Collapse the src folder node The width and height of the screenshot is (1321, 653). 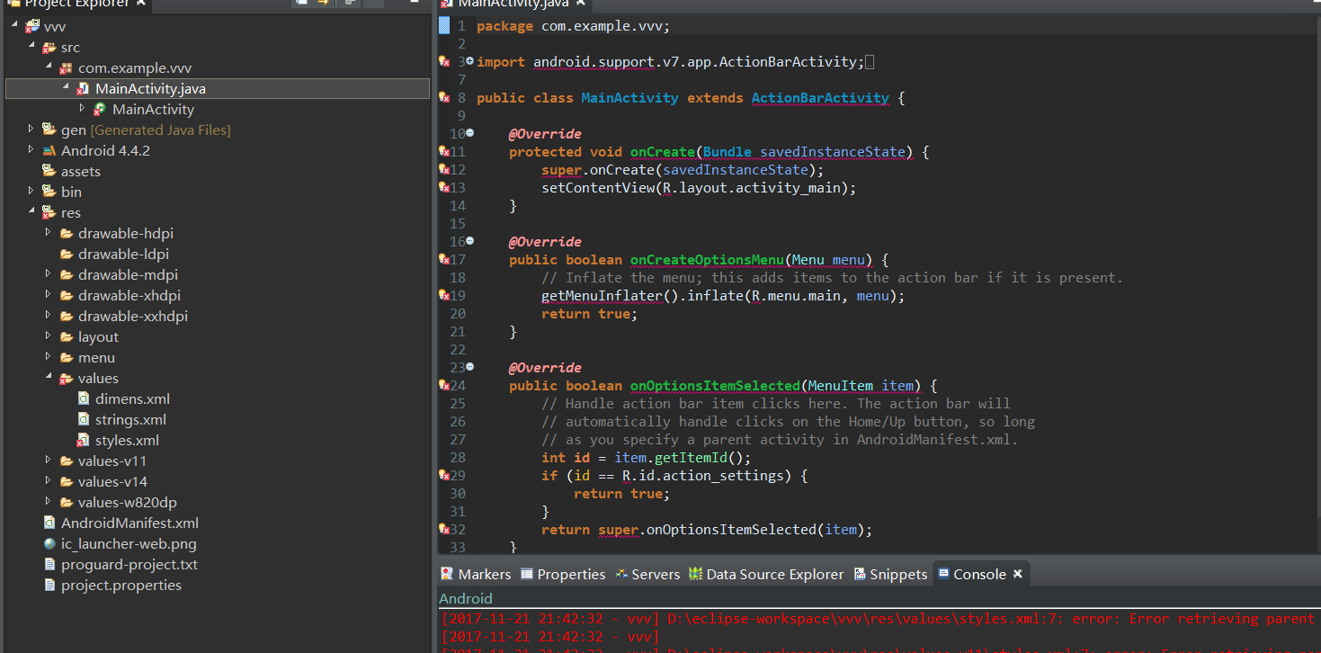pyautogui.click(x=31, y=47)
